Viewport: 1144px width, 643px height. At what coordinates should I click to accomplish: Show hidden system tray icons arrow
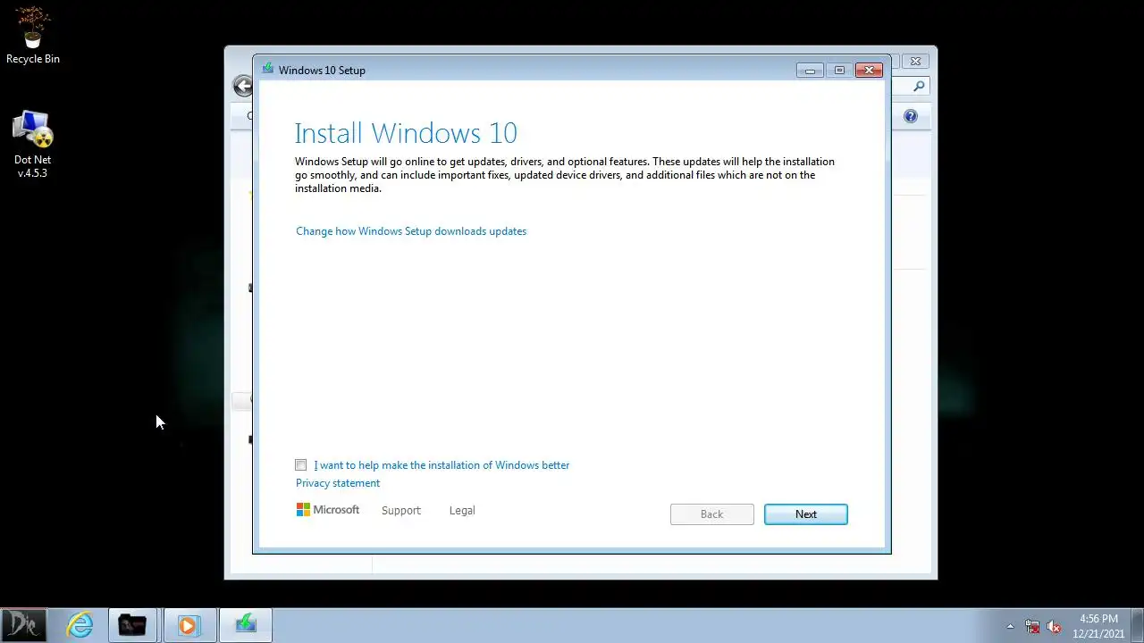pos(1010,626)
